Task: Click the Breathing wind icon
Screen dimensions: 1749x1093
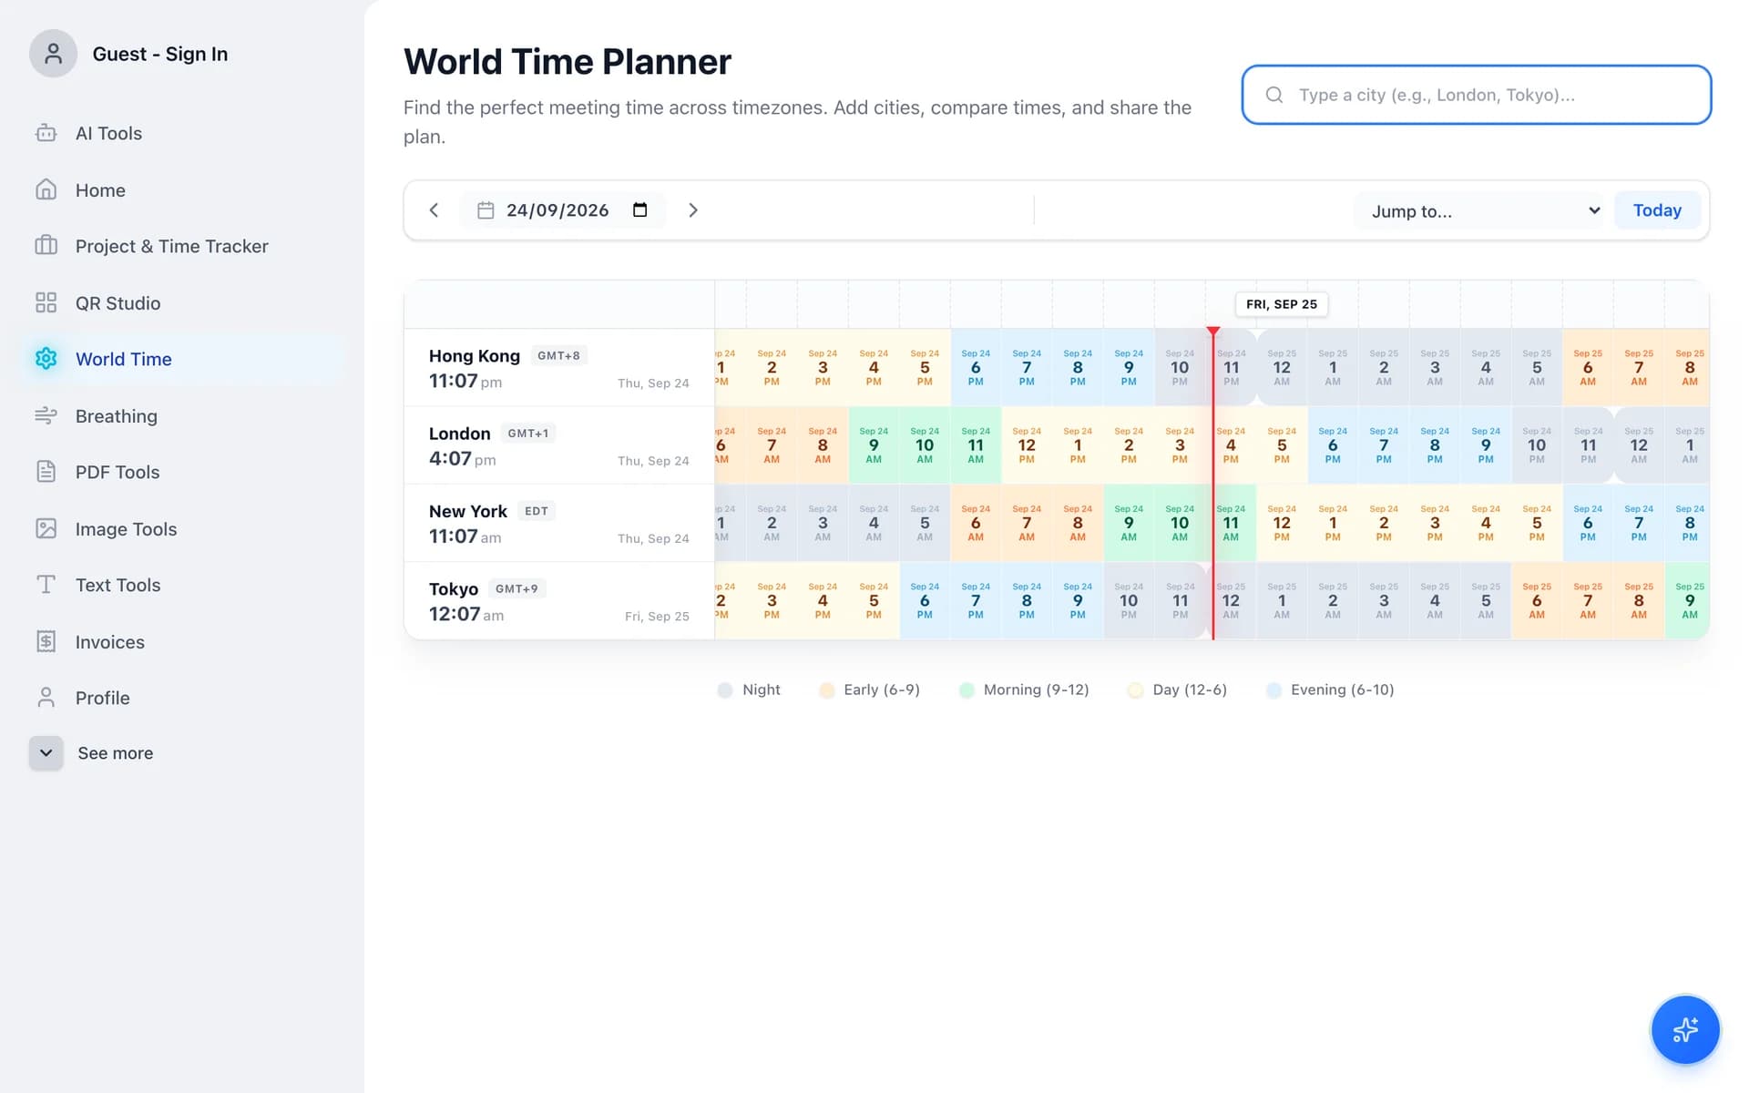Action: click(46, 415)
